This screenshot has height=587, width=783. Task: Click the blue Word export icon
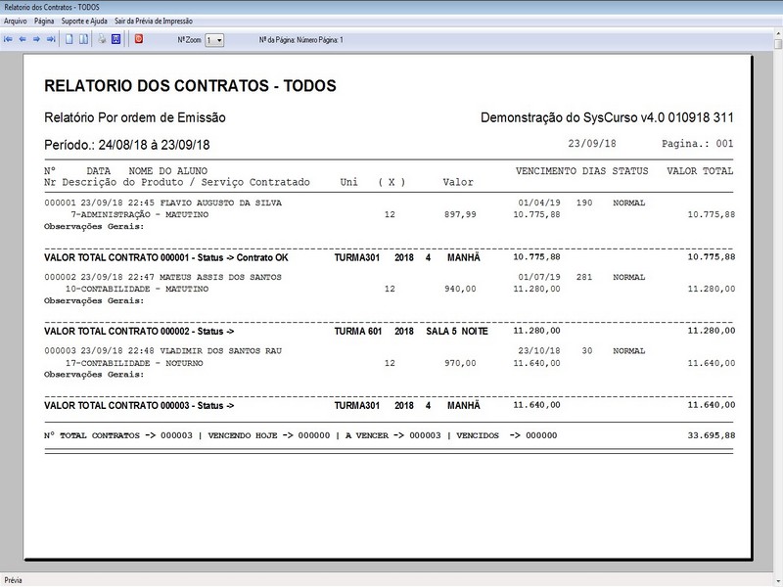[115, 39]
